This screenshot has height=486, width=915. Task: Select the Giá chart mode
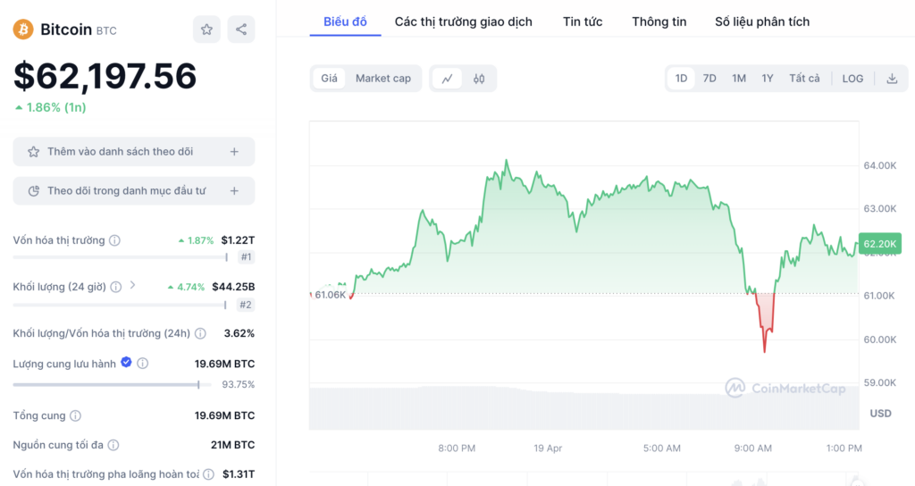329,79
